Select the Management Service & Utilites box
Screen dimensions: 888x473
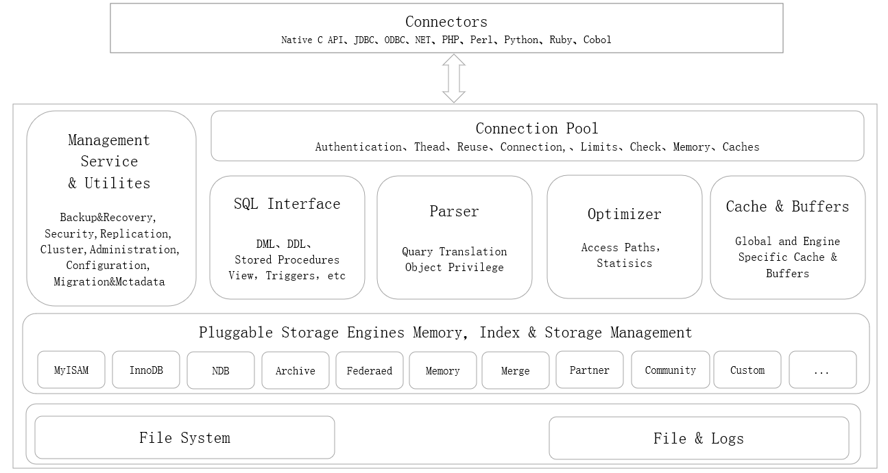(x=111, y=208)
